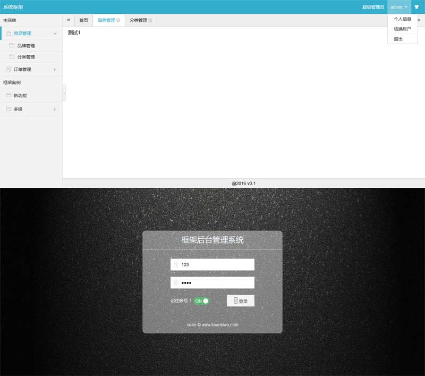Viewport: 425px width, 376px height.
Task: Switch to the 首页 tab
Action: [x=83, y=20]
